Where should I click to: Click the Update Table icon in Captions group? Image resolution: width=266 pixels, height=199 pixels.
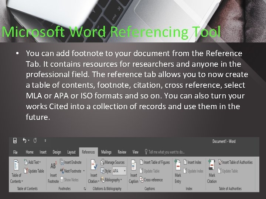click(141, 171)
